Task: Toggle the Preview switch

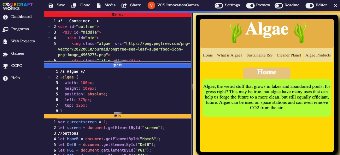Action: [x=250, y=6]
